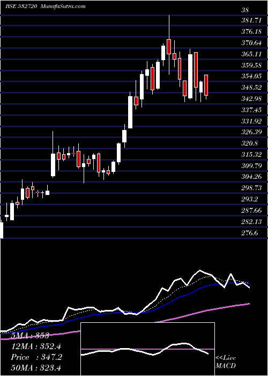Click the 370.64 price axis label
The image size is (268, 376).
pos(251,43)
